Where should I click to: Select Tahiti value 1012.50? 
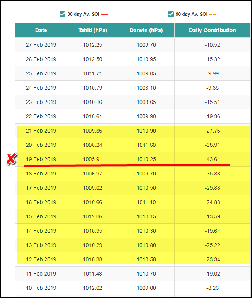[93, 59]
